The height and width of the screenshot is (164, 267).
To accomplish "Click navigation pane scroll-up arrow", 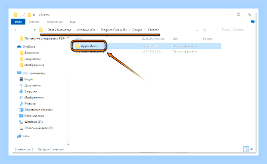I will (68, 38).
